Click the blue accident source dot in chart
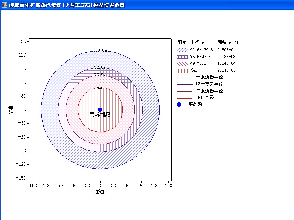294x220 pixels. [100, 110]
